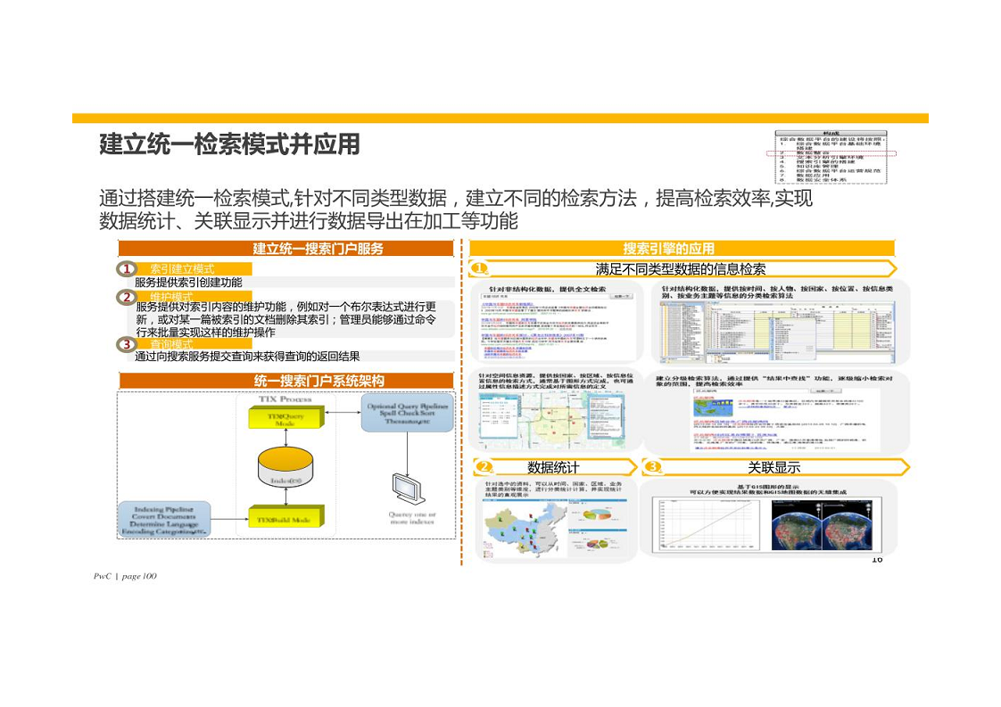This screenshot has width=1001, height=707.
Task: Open the structured data table screenshot
Action: (777, 331)
